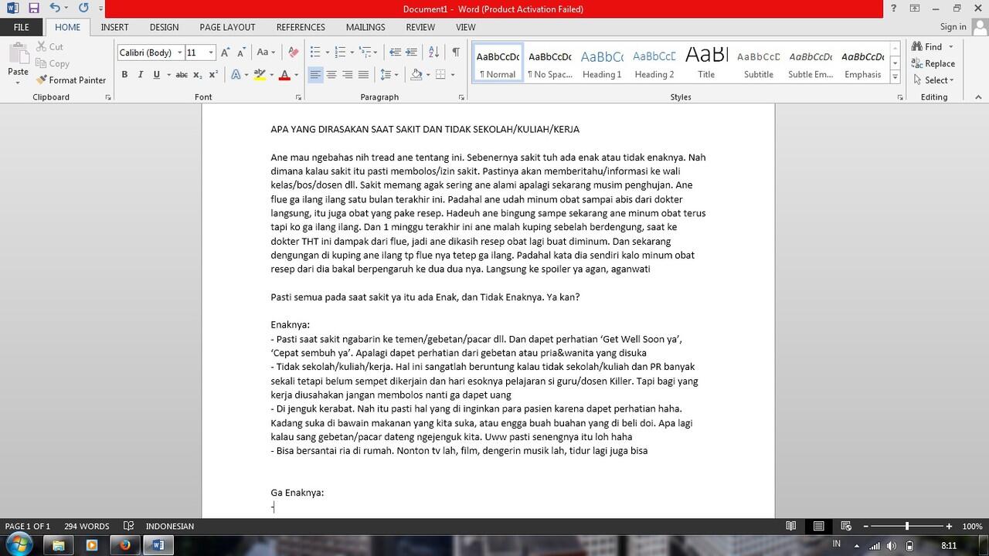
Task: Toggle left alignment button
Action: [x=315, y=75]
